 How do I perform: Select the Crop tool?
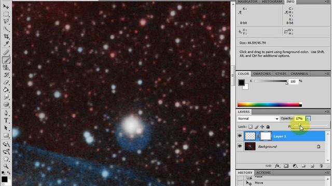coord(6,36)
